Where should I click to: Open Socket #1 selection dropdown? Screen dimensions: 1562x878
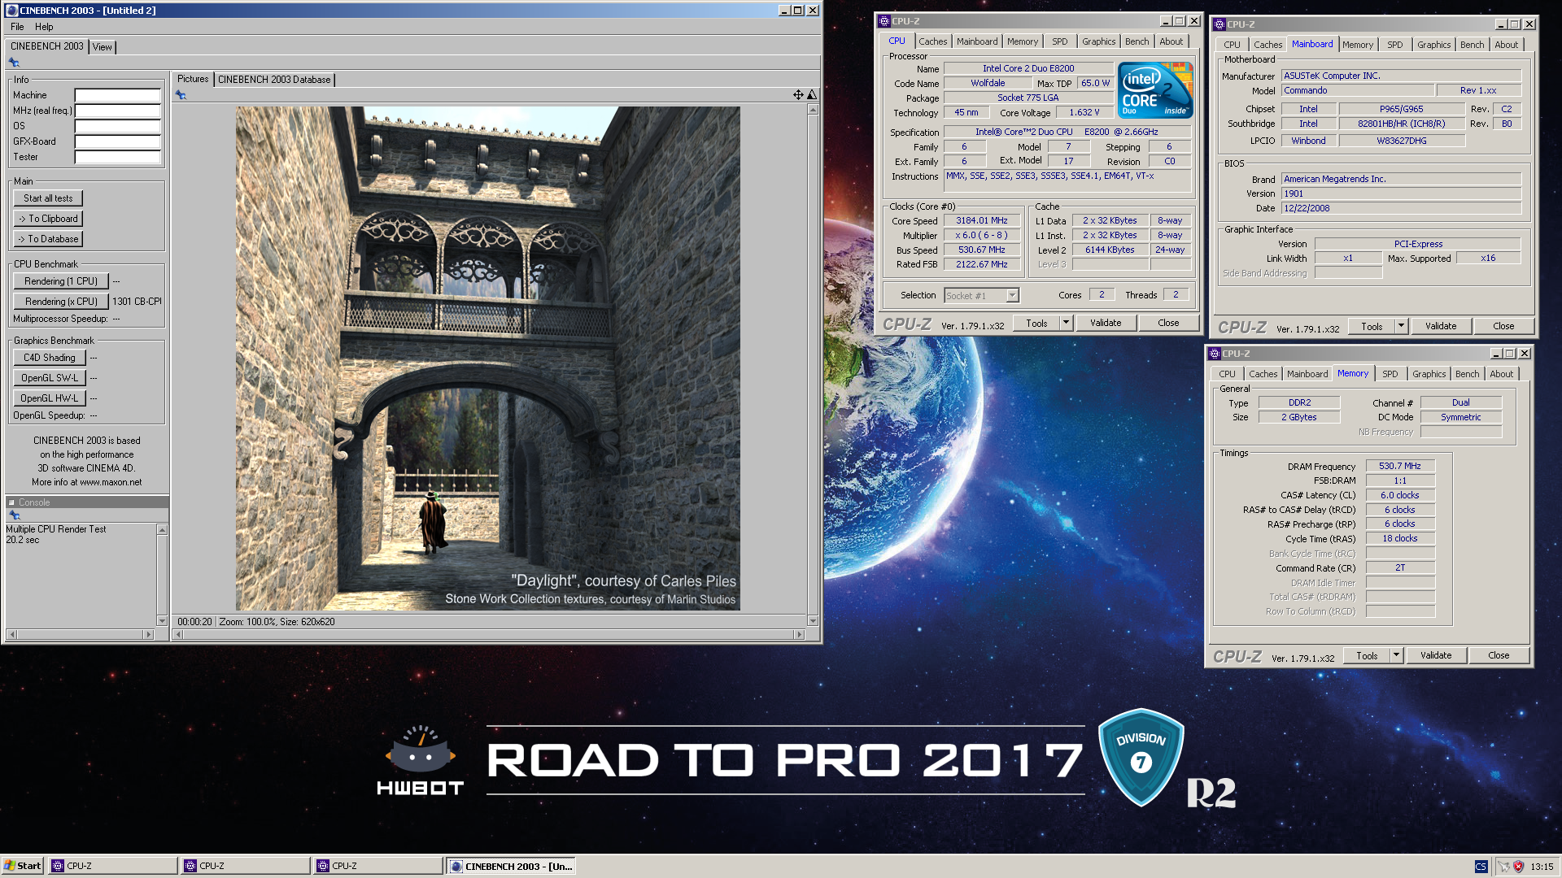click(1012, 296)
